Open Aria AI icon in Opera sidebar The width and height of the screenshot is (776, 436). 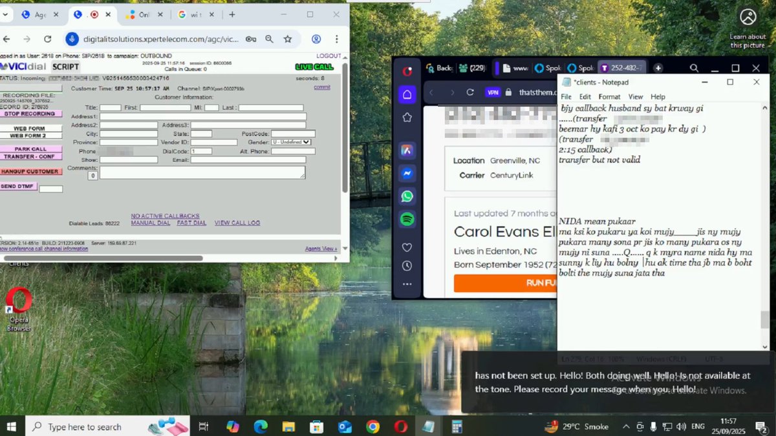click(407, 150)
